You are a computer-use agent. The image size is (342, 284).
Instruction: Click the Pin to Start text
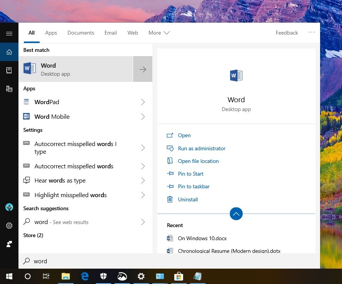(191, 174)
